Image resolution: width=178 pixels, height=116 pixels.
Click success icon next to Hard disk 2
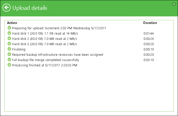[x=9, y=39]
